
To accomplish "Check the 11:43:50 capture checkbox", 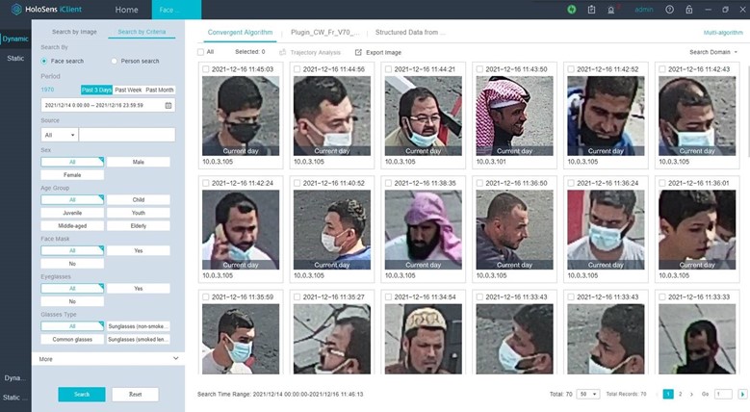I will [x=479, y=69].
